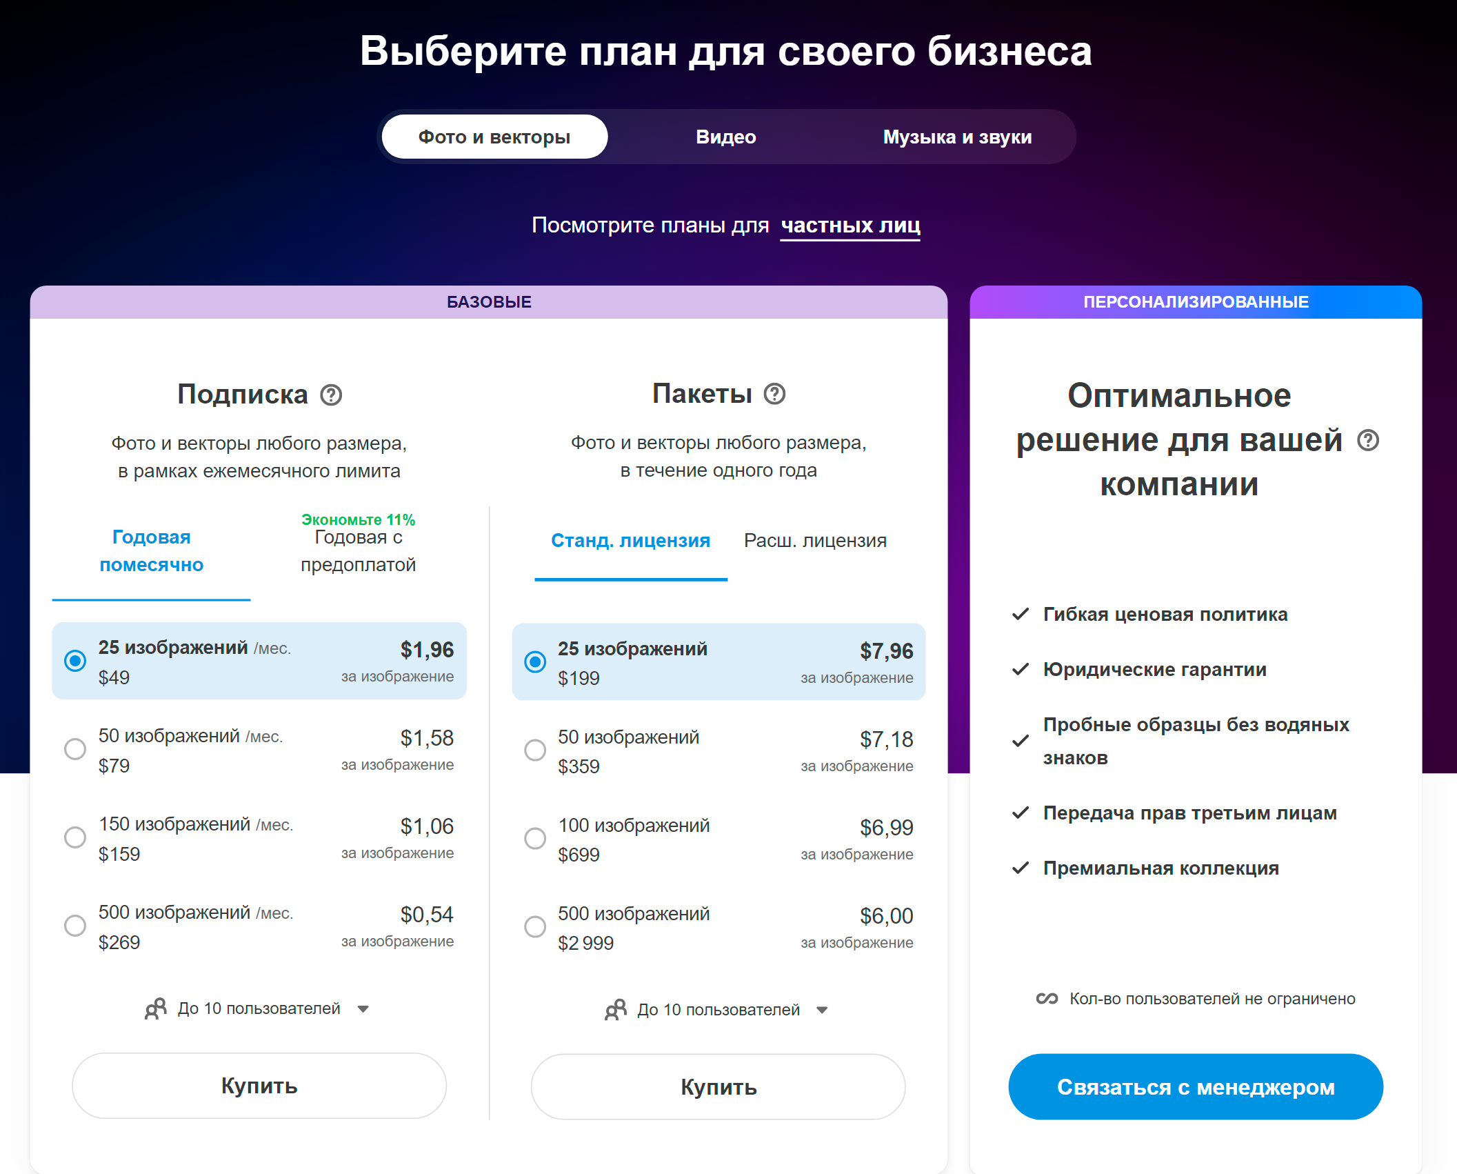Click the users icon under subscription plans
The width and height of the screenshot is (1457, 1174).
[x=156, y=1008]
